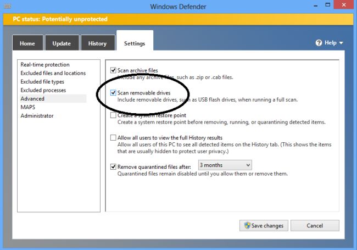The image size is (357, 250).
Task: Uncheck Scan removable drives checkbox
Action: tap(113, 93)
